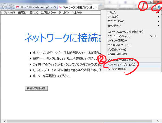Image resolution: width=162 pixels, height=123 pixels.
Task: Open ツール(T) in the menu bar
Action: (64, 12)
